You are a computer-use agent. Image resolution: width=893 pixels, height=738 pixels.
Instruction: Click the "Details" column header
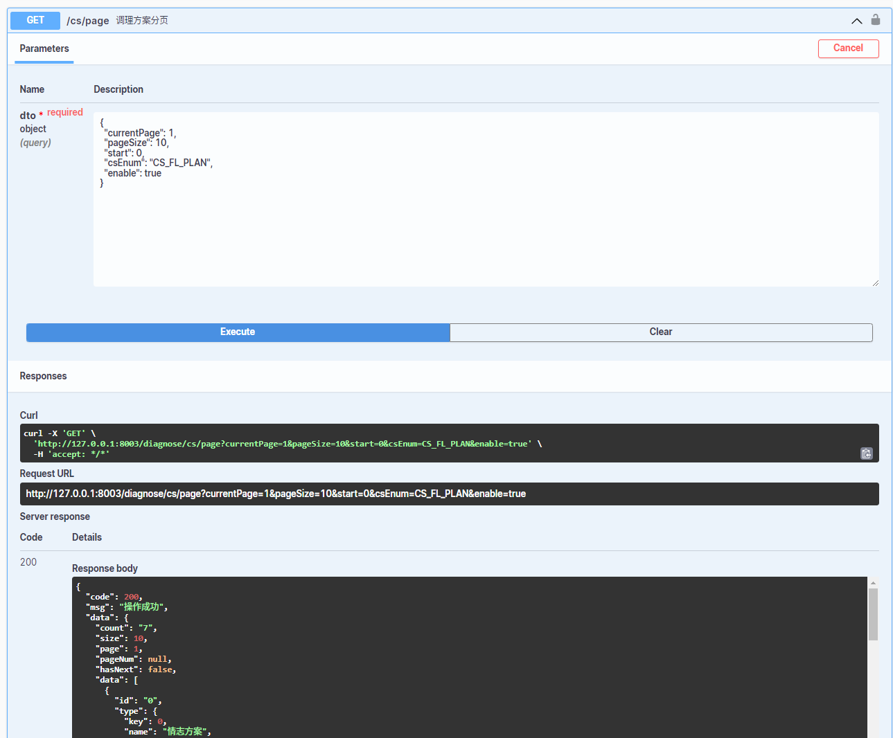(87, 537)
